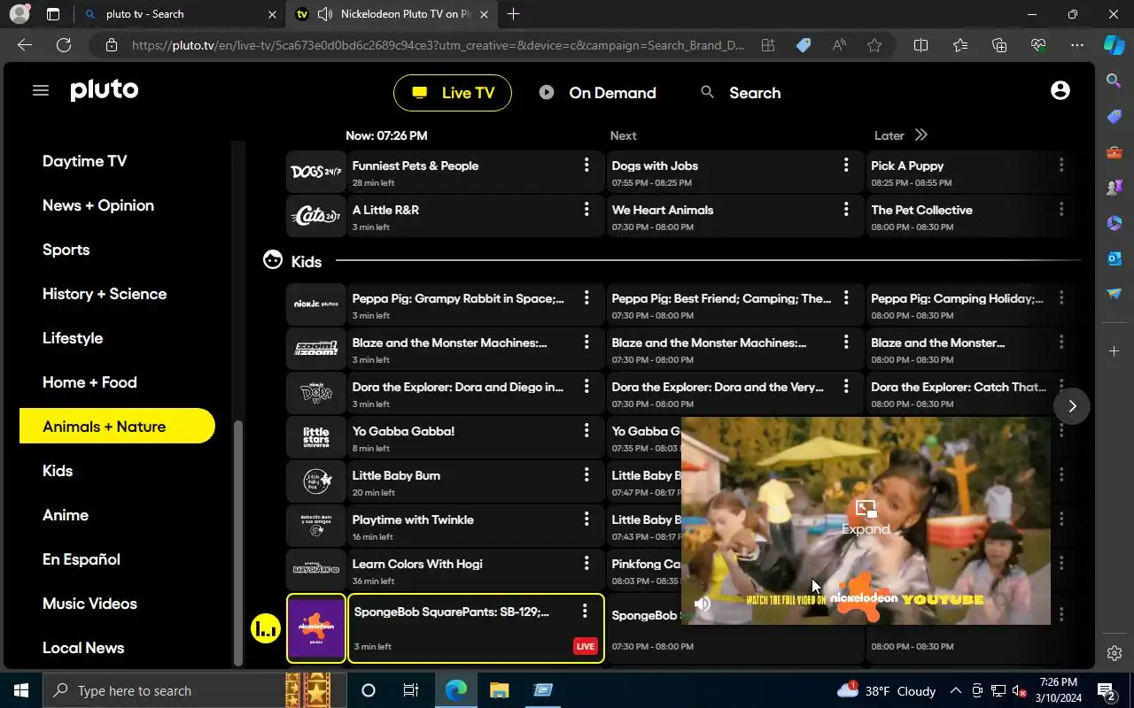Open File Explorer from taskbar
This screenshot has width=1134, height=708.
(x=499, y=690)
